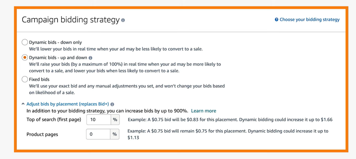
Task: Click the Top of search (first page) label
Action: pos(54,119)
